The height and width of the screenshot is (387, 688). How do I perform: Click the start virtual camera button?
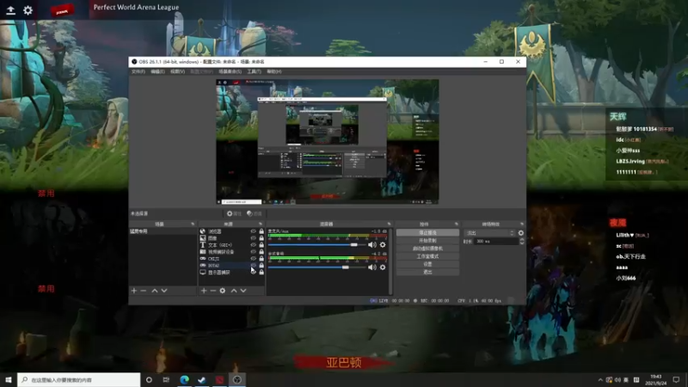click(427, 249)
